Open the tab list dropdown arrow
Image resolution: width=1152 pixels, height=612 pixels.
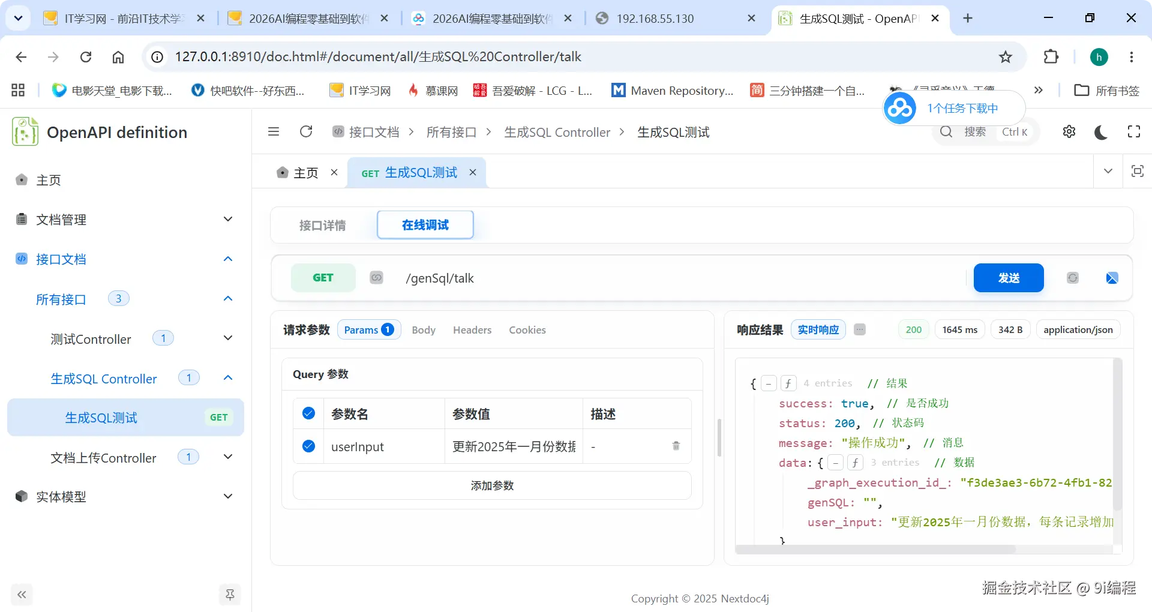coord(1108,171)
